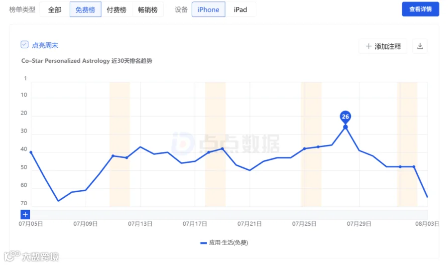Open the 畅销榜 tab
Screen dimensions: 448x265
[x=148, y=9]
